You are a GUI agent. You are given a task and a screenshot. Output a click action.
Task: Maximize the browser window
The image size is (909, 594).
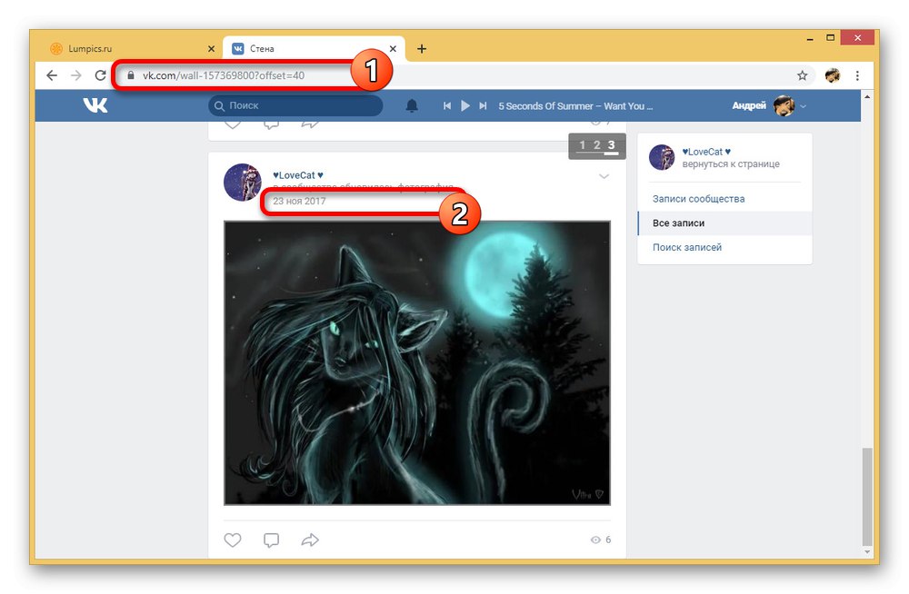tap(831, 37)
